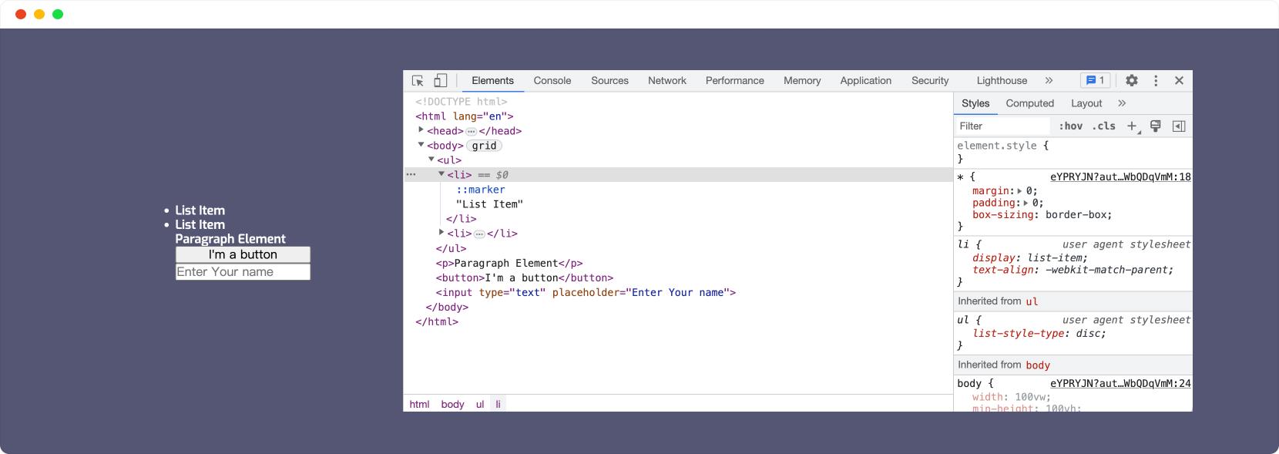Click the box-sizing: border-box declaration

tap(1042, 215)
